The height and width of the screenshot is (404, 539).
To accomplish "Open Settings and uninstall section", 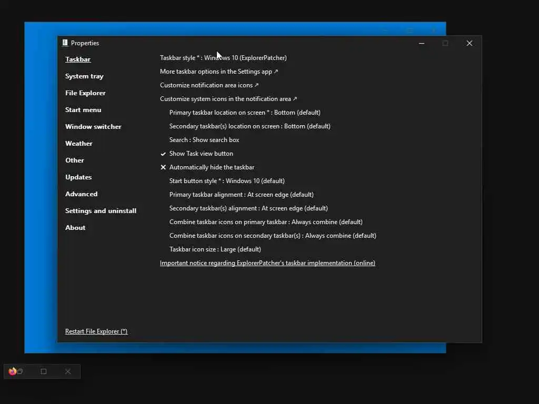I will [101, 210].
